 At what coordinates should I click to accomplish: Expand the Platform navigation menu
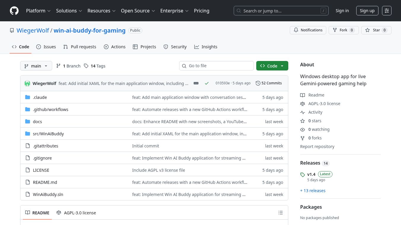coord(38,11)
